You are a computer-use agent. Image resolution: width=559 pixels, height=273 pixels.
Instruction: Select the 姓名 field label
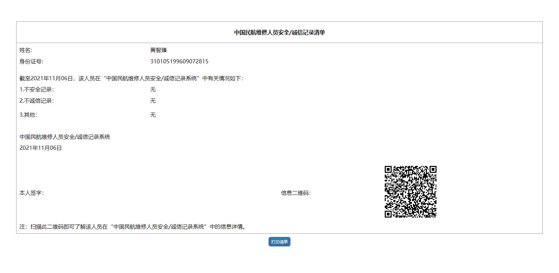click(26, 50)
